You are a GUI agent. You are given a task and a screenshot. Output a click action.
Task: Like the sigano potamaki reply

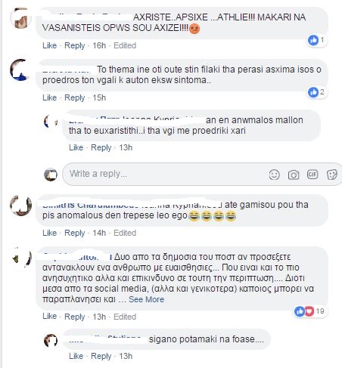click(76, 356)
